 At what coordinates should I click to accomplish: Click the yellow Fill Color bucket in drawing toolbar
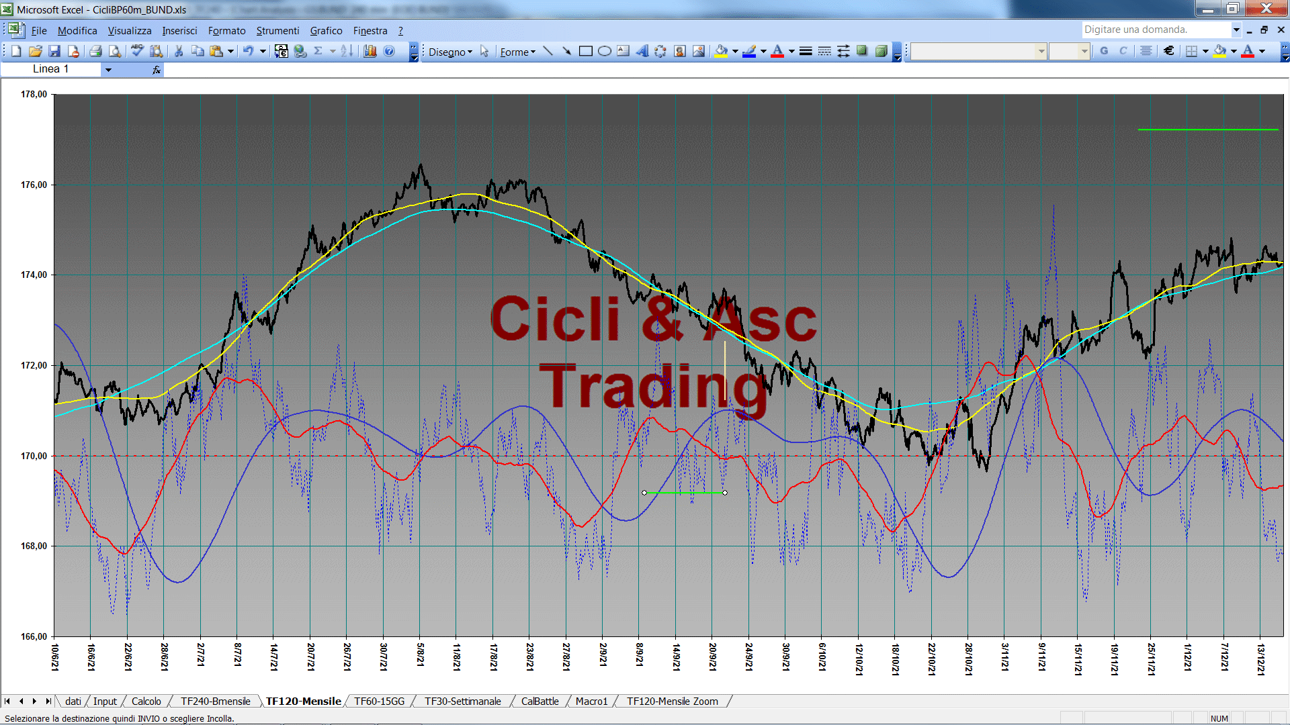[722, 51]
